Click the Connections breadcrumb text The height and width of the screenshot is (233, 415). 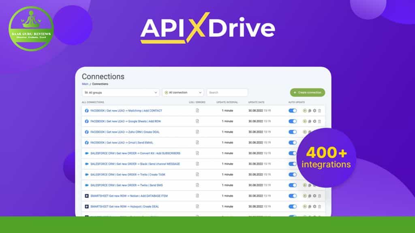(100, 84)
